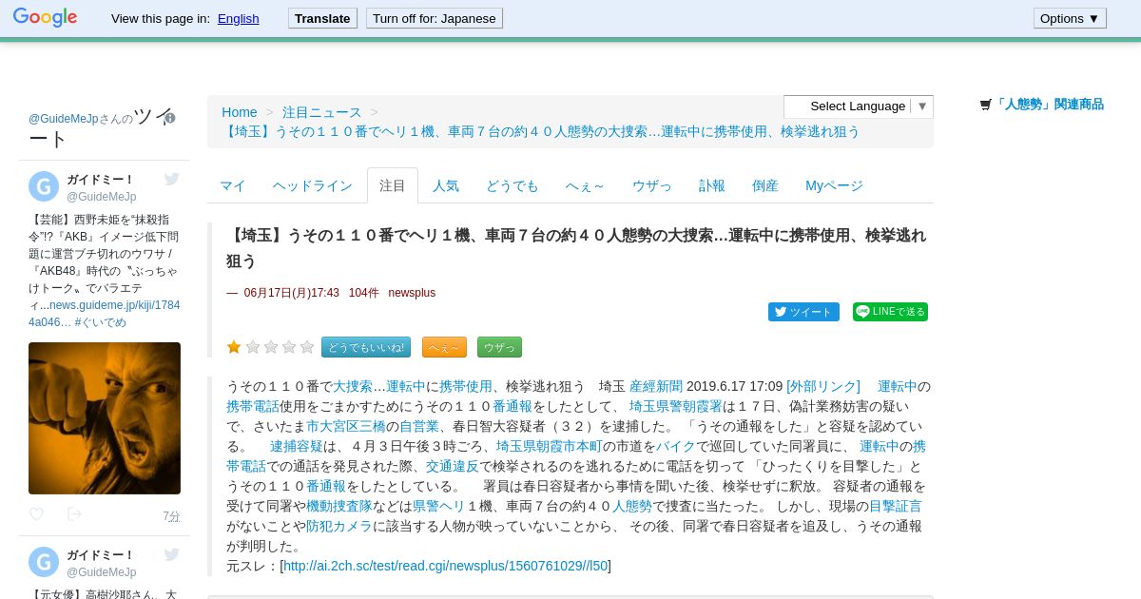Viewport: 1141px width, 599px height.
Task: Open the 市大宮区三橋 link
Action: 346,426
